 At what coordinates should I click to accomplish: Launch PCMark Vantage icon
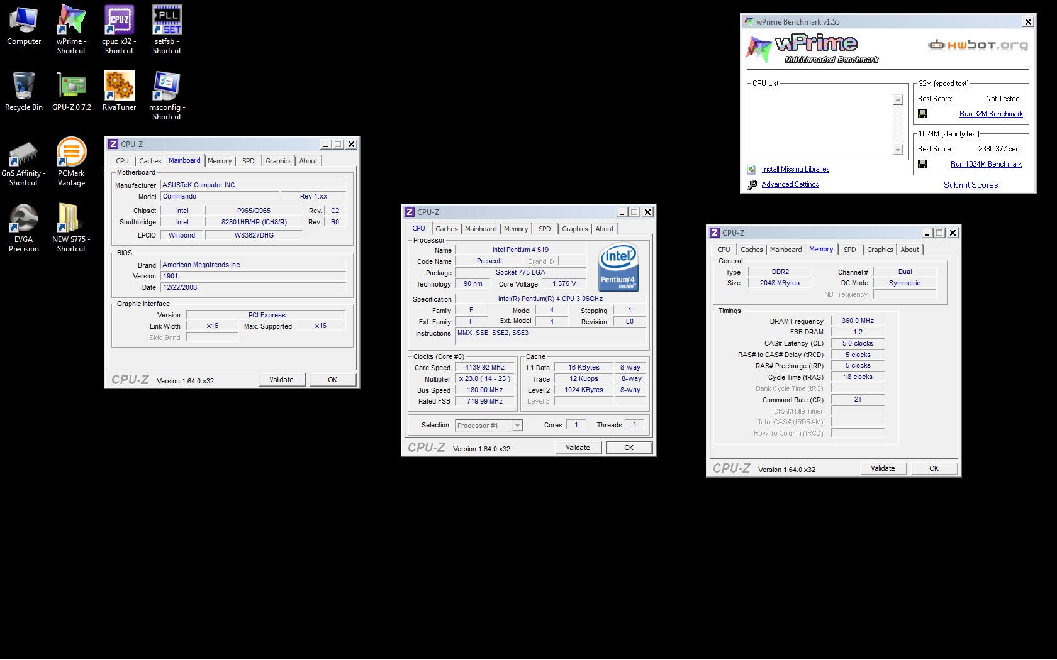pos(71,162)
